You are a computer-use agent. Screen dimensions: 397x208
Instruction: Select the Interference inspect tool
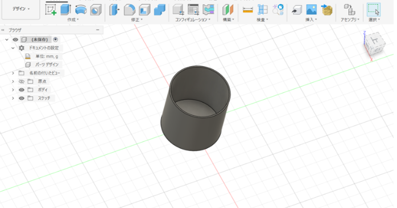(x=263, y=10)
